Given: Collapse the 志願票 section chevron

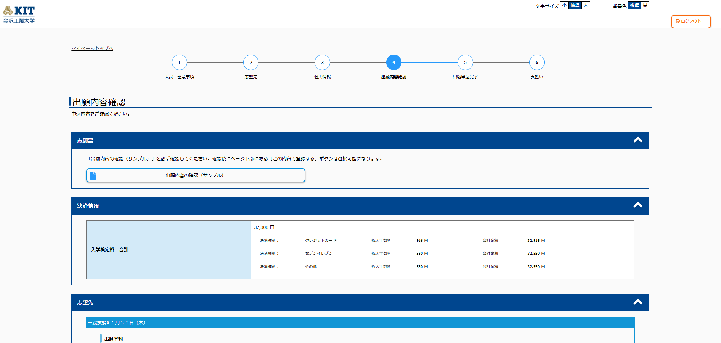Looking at the screenshot, I should 638,140.
